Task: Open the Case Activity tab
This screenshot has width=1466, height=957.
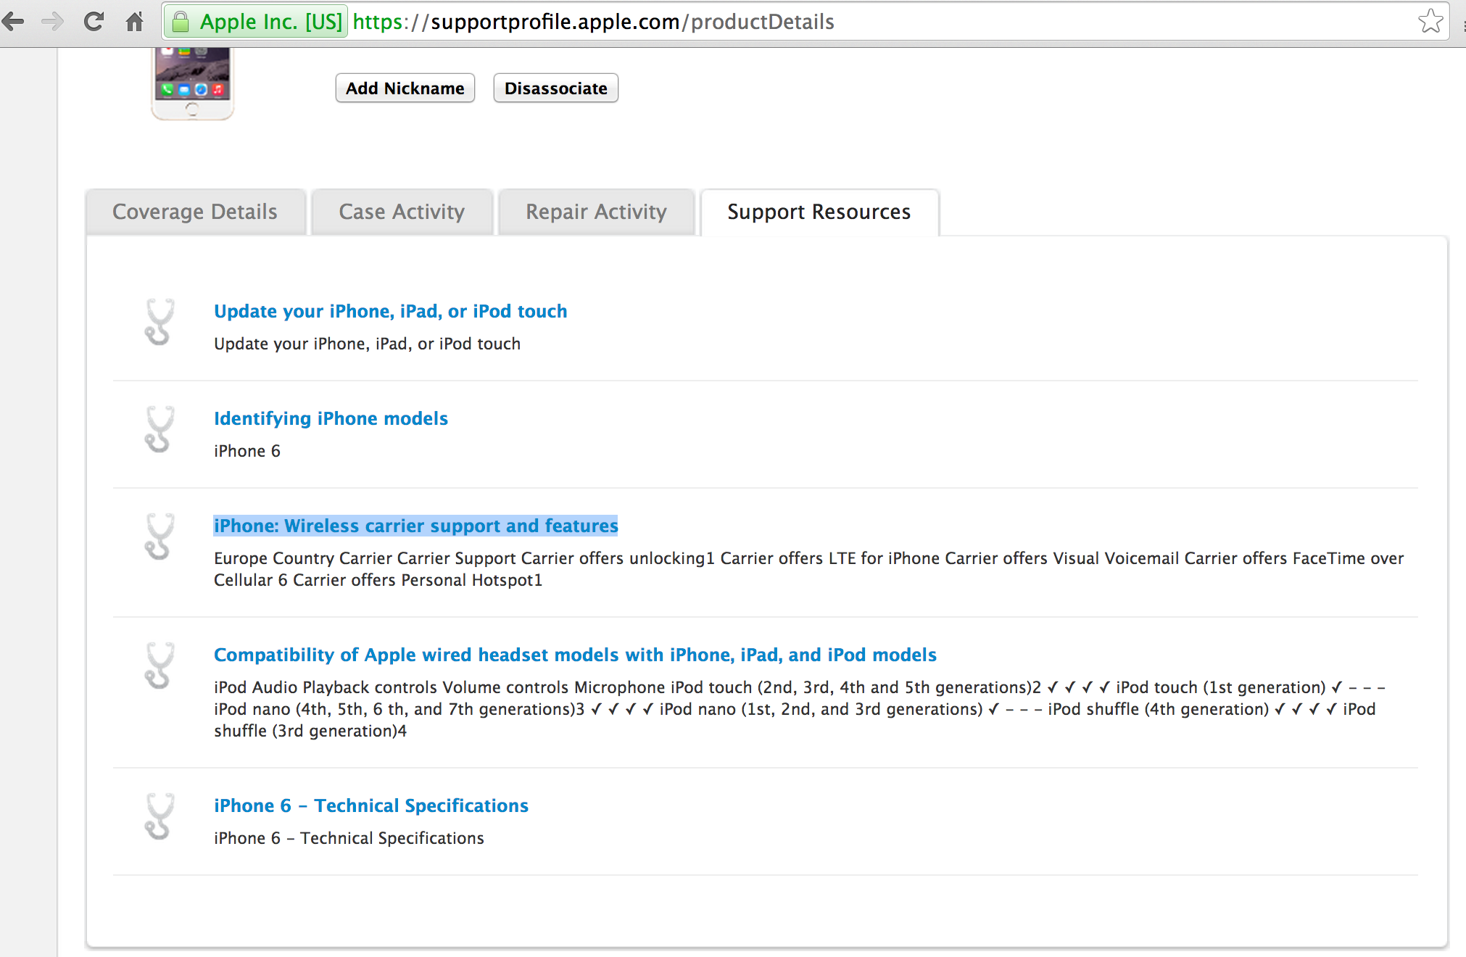Action: coord(402,212)
